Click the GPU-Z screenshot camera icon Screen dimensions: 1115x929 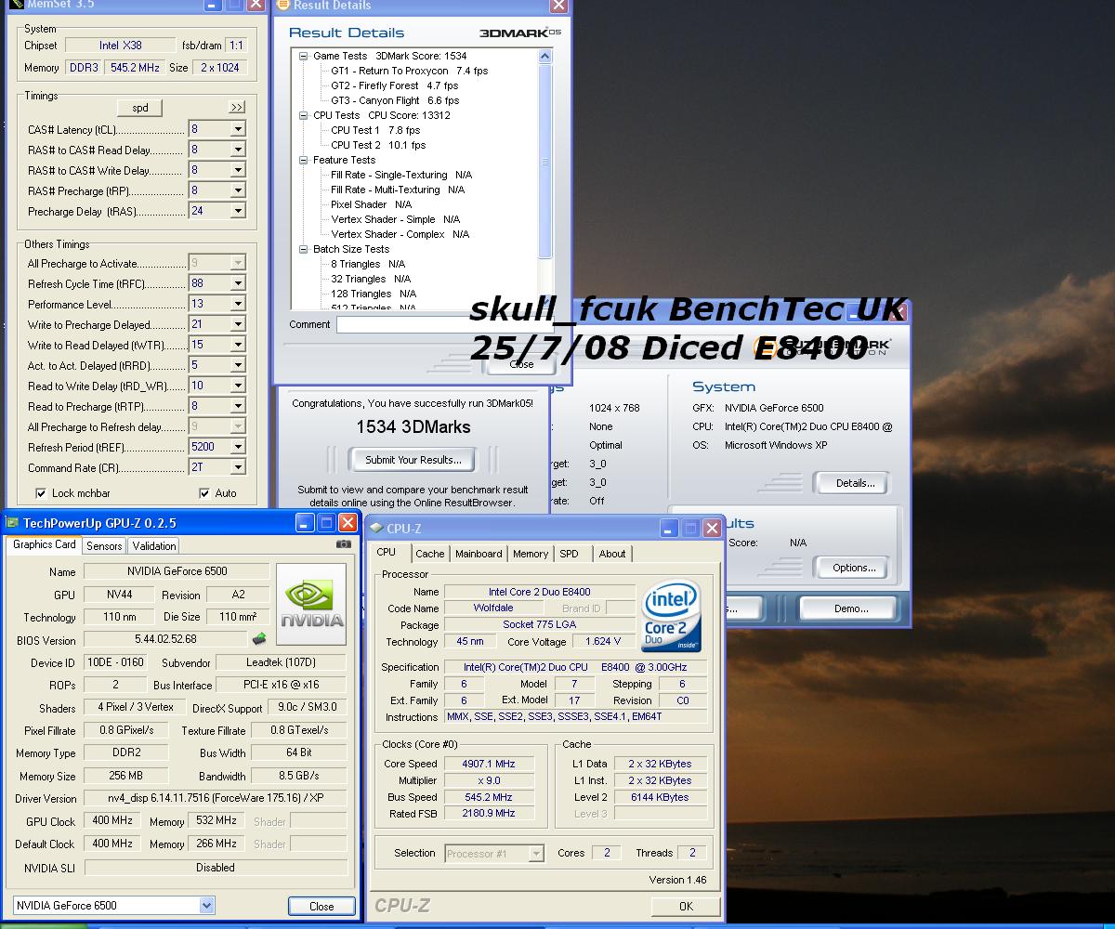[344, 544]
